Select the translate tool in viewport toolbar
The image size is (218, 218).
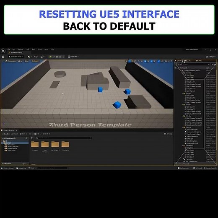coord(130,61)
